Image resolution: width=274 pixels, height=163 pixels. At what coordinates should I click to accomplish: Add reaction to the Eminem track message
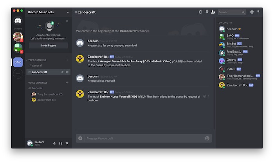pyautogui.click(x=205, y=96)
